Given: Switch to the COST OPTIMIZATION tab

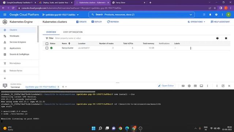Looking at the screenshot, I should click(x=73, y=32).
